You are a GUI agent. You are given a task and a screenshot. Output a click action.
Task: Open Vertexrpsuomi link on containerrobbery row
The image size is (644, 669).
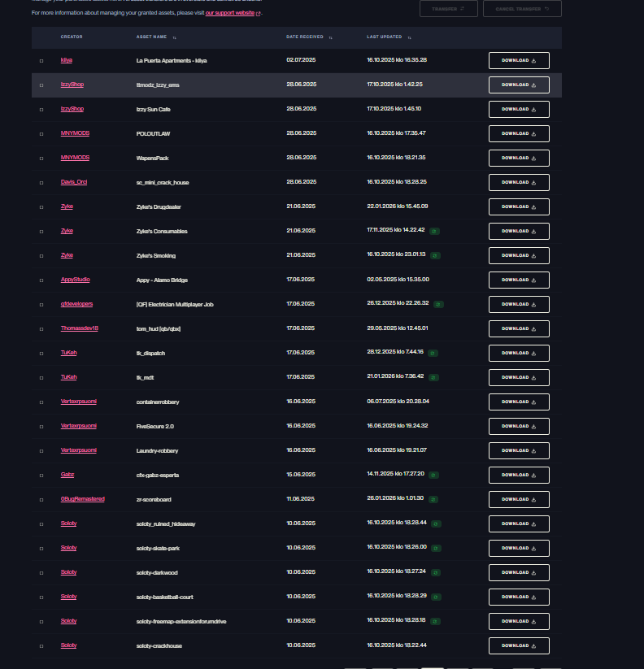79,401
